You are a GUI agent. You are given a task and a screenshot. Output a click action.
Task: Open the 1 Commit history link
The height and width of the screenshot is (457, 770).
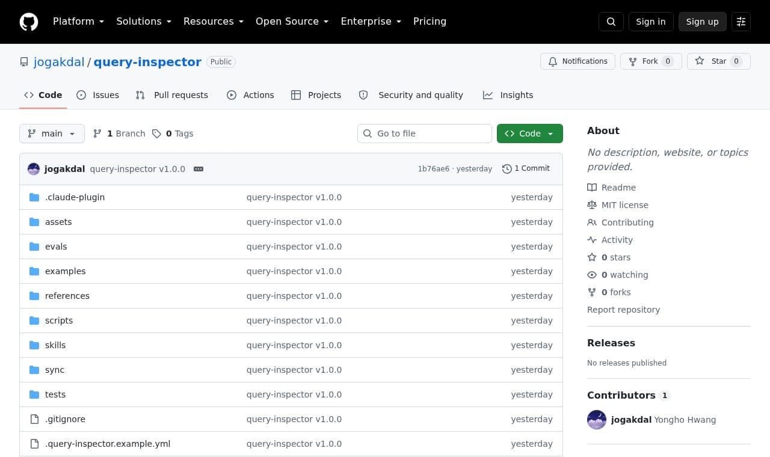526,169
